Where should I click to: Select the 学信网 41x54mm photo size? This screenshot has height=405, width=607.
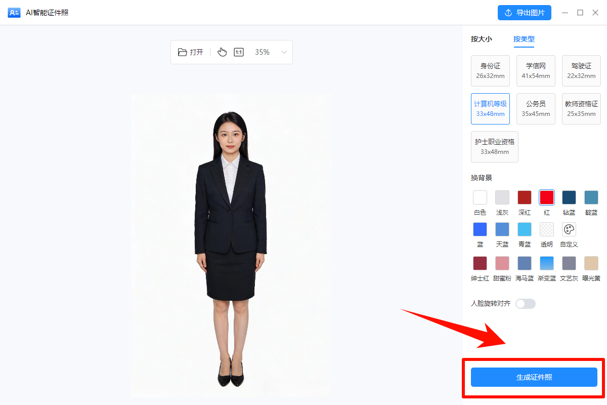[535, 71]
